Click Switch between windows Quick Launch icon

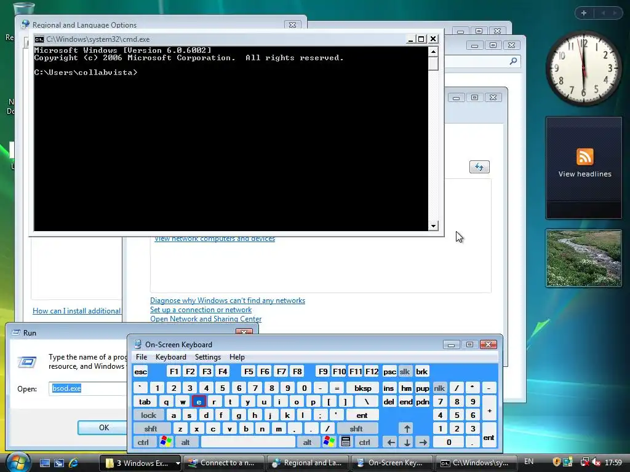[x=59, y=463]
